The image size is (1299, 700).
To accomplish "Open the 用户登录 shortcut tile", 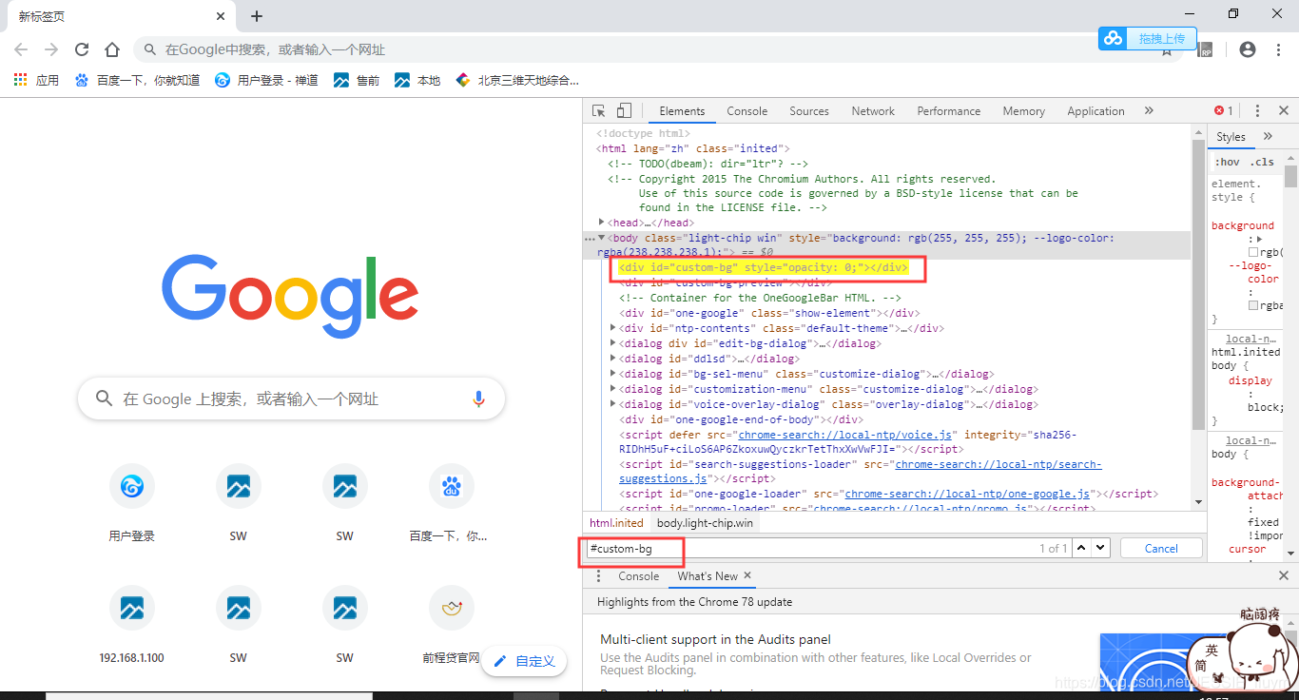I will pyautogui.click(x=131, y=503).
